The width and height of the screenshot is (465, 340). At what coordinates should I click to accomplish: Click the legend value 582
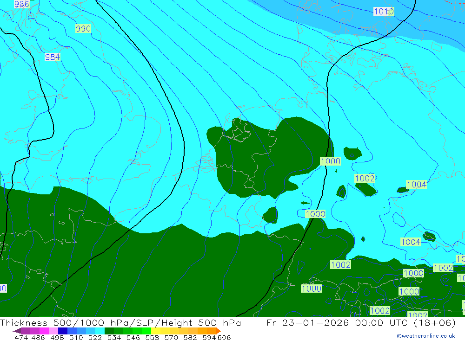[x=190, y=337]
